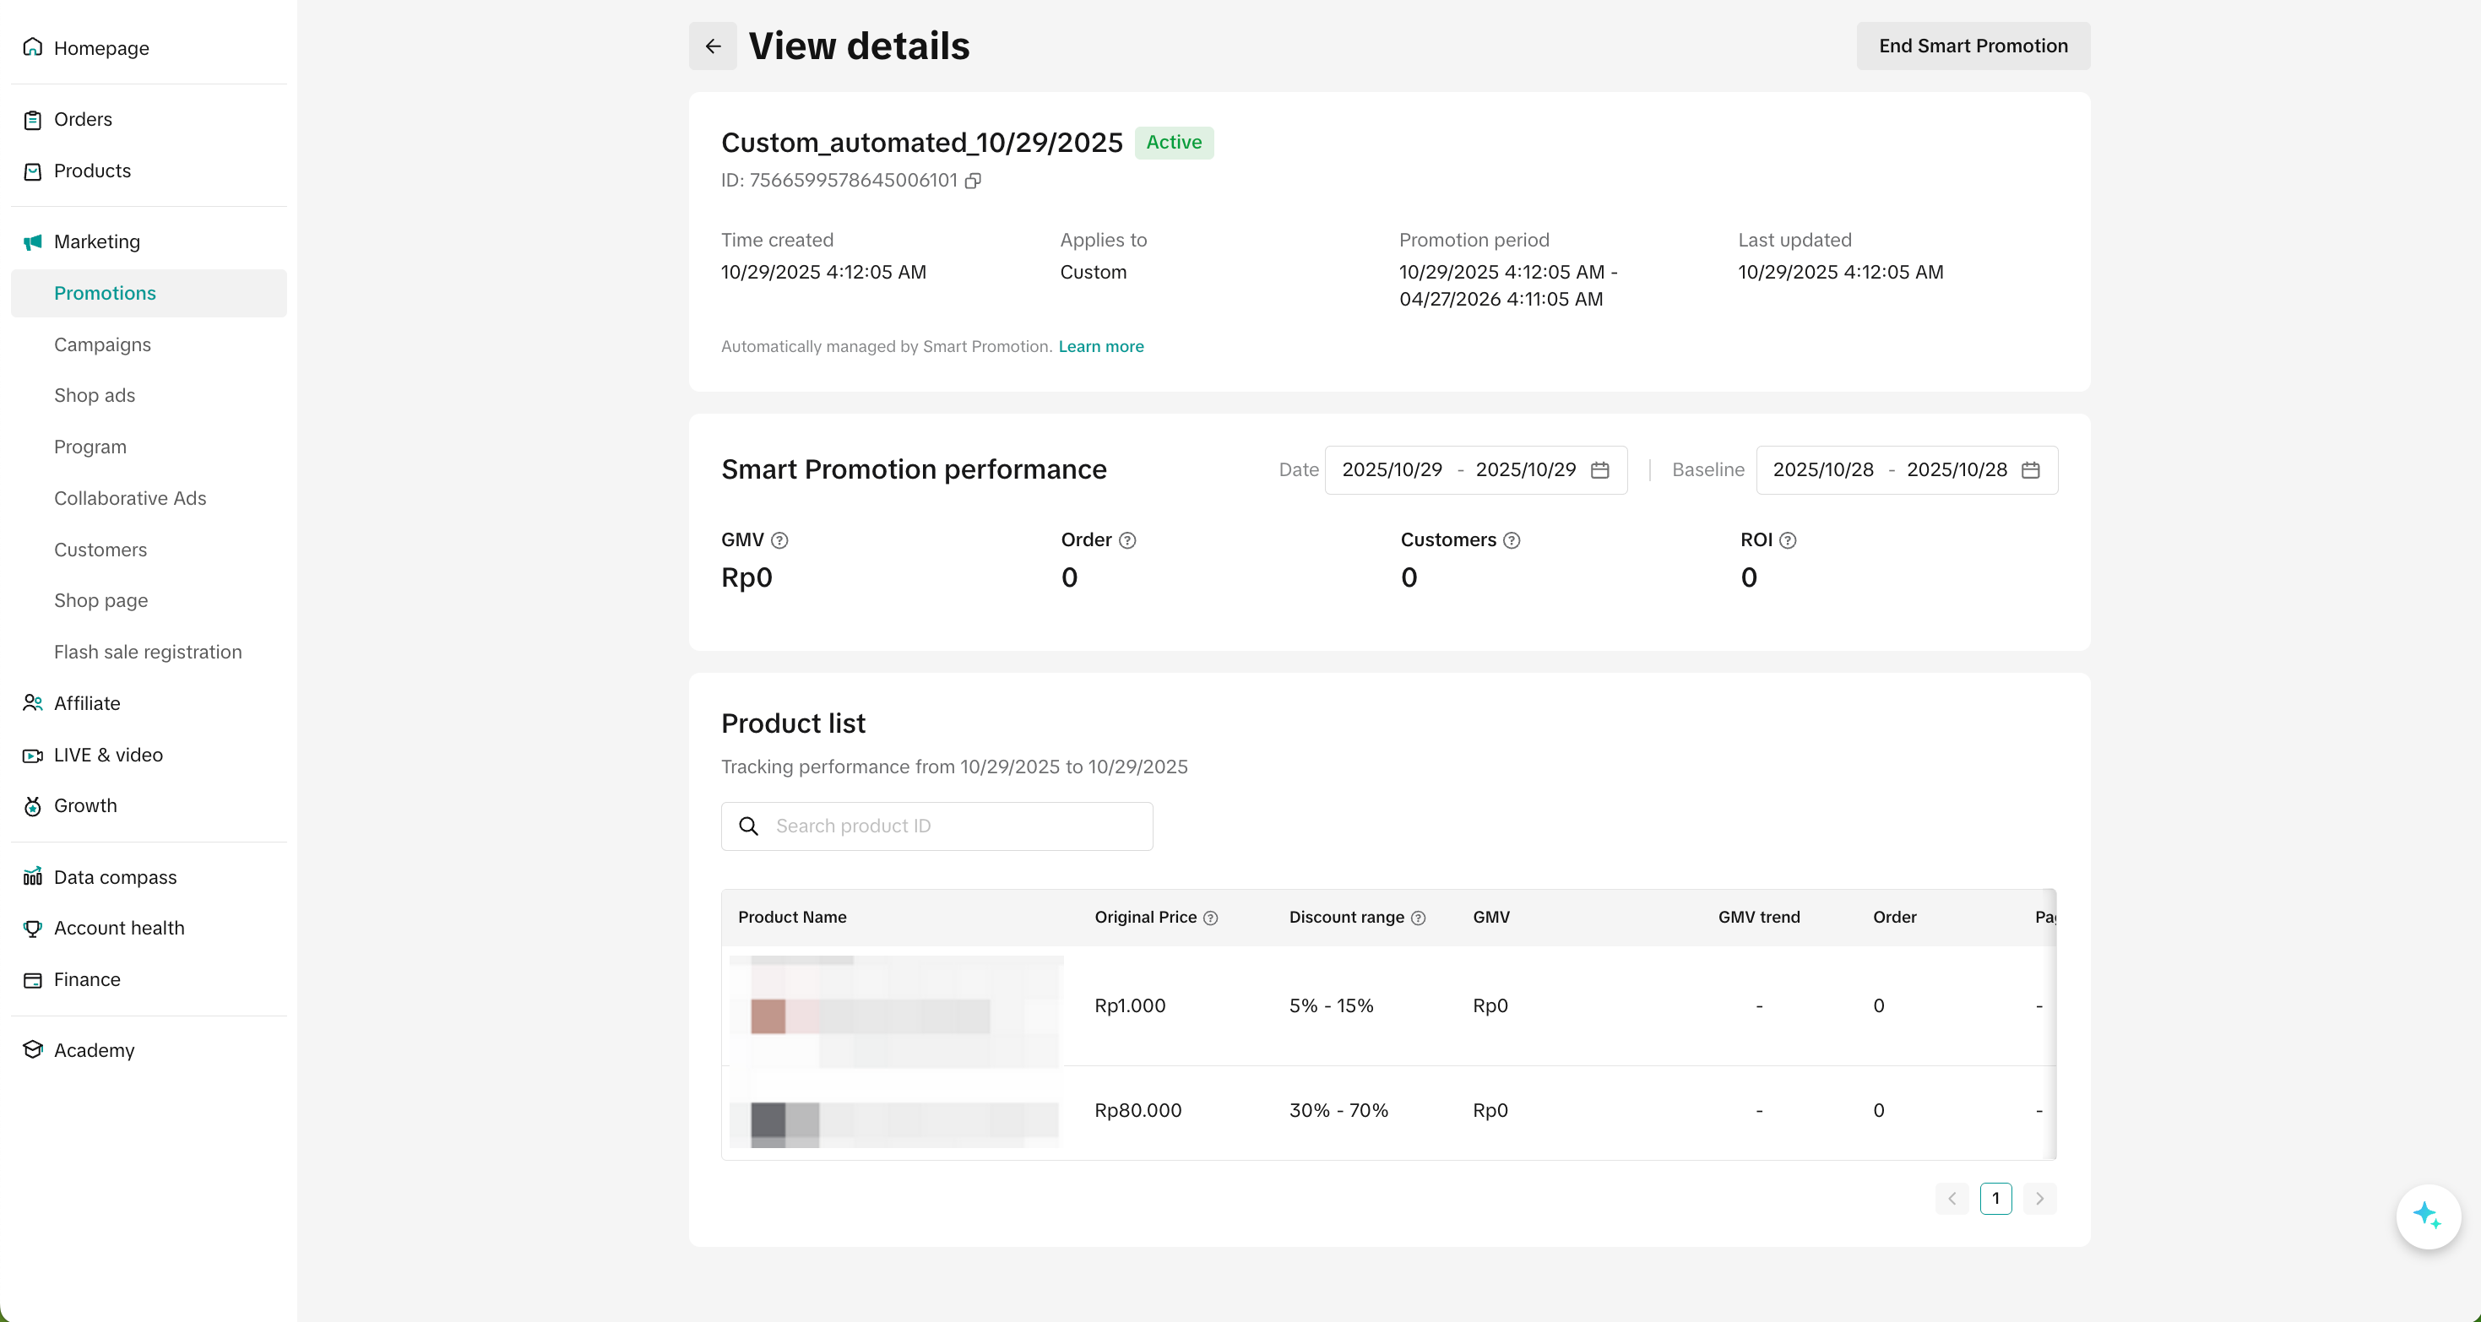The width and height of the screenshot is (2481, 1322).
Task: Expand the Marketing sidebar section
Action: pos(96,241)
